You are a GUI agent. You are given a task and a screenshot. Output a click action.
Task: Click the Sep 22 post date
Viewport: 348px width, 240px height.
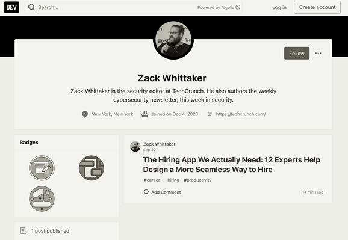point(149,150)
